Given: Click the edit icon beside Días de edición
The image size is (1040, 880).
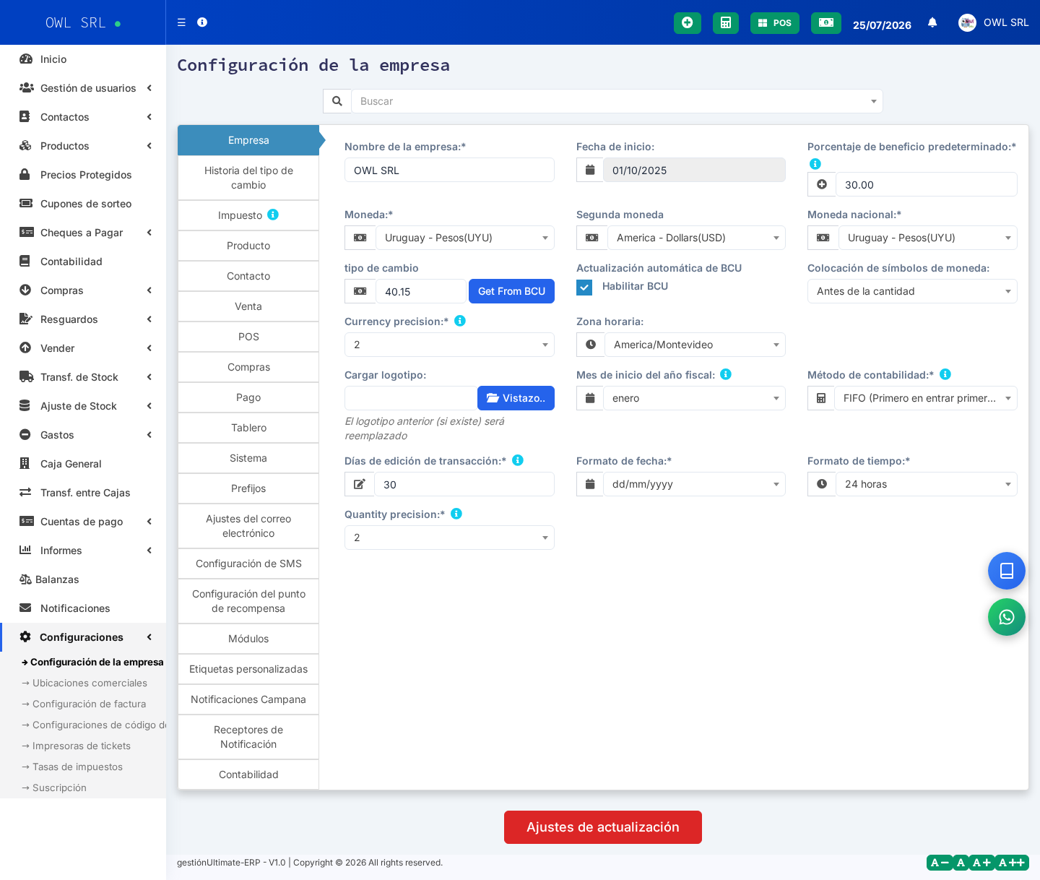Looking at the screenshot, I should coord(360,484).
